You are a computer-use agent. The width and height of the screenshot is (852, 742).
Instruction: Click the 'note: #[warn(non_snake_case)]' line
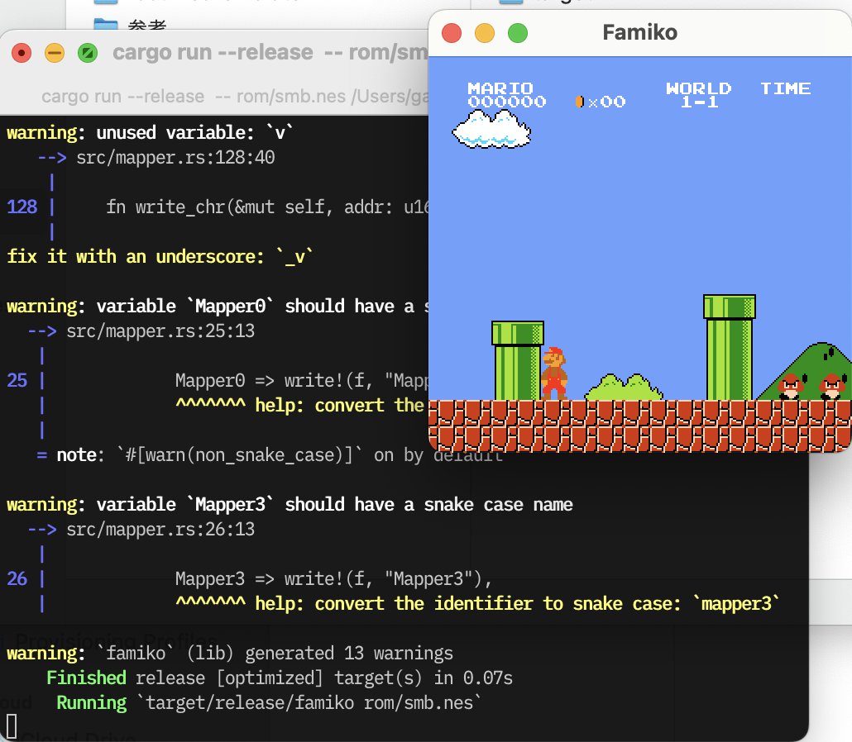270,454
